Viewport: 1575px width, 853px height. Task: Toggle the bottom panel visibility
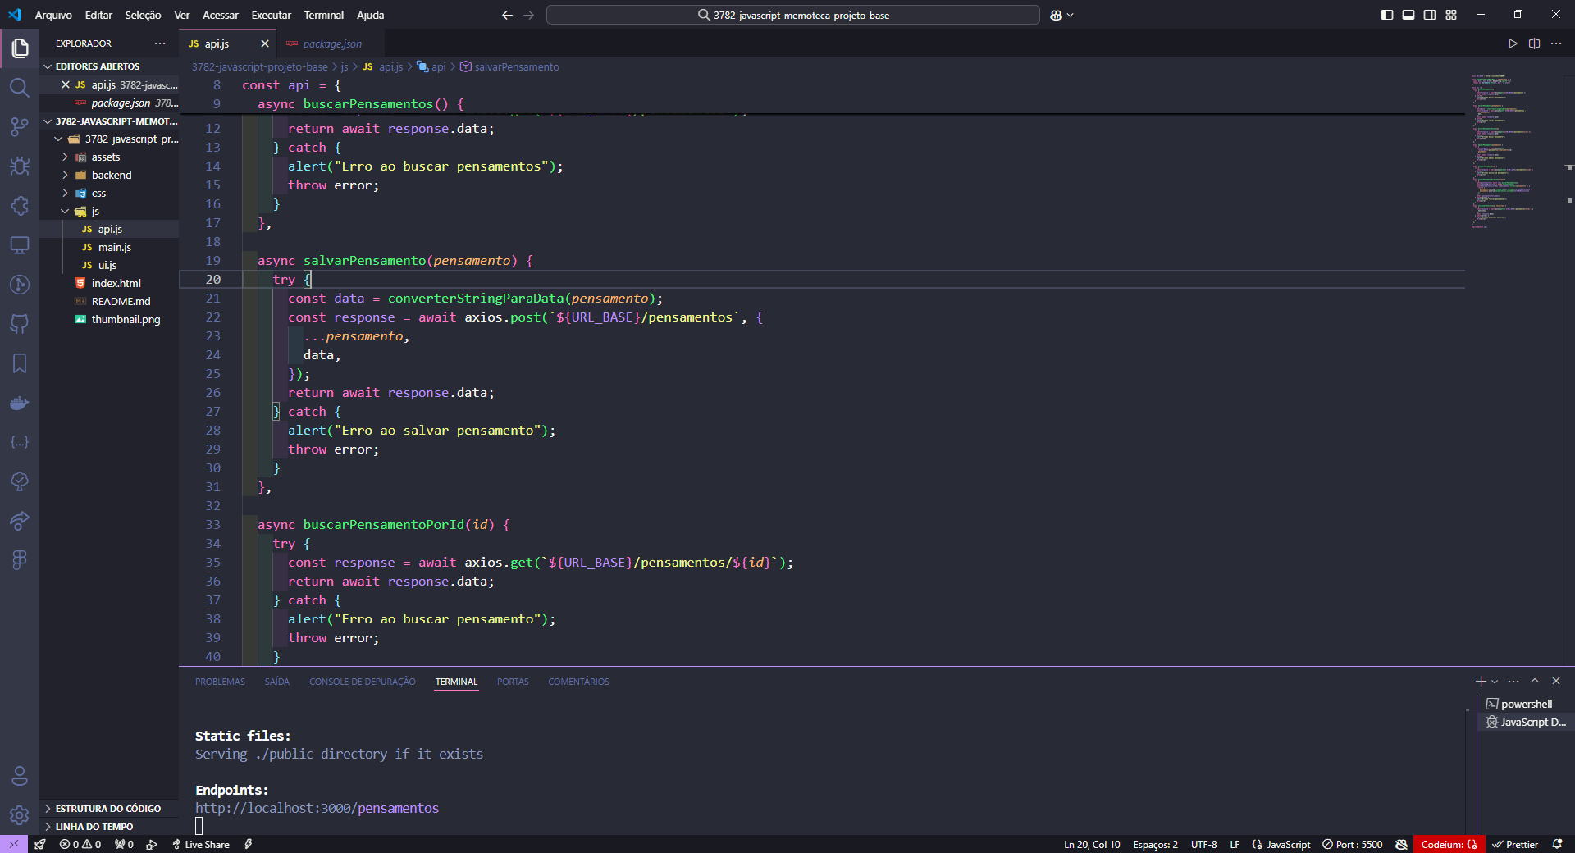[1408, 15]
